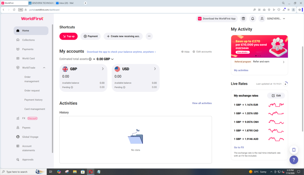Click the user profile avatar icon

coord(262,19)
